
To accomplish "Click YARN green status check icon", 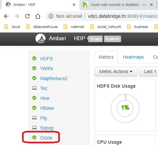I will (34, 68).
